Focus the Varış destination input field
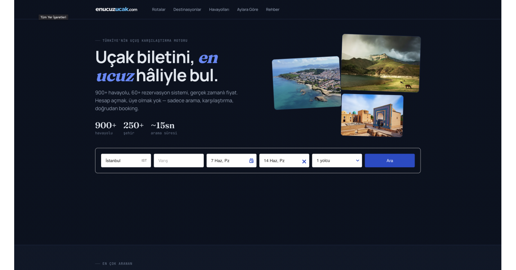516x270 pixels. (178, 160)
